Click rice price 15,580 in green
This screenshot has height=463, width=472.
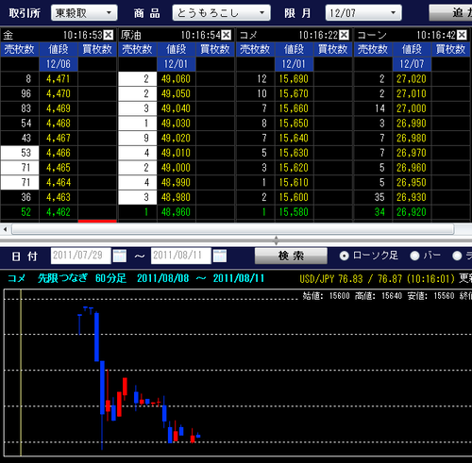[x=294, y=212]
